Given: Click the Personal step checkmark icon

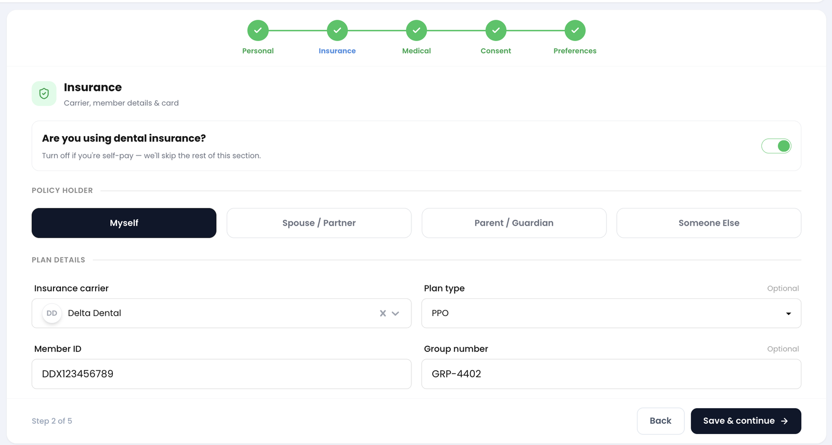Looking at the screenshot, I should click(x=258, y=30).
